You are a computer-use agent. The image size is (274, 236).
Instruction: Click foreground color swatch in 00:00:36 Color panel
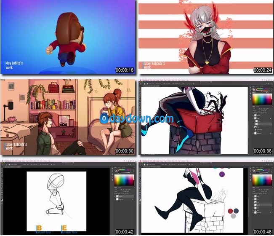click(x=253, y=89)
